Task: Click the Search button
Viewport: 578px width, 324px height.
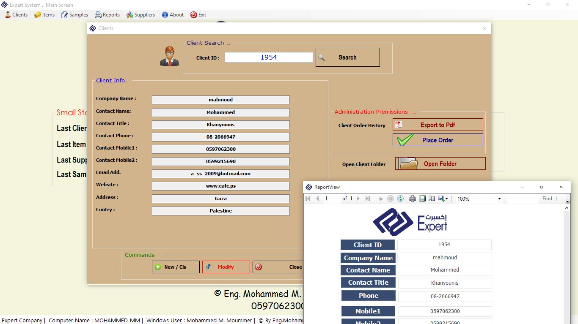Action: tap(347, 57)
